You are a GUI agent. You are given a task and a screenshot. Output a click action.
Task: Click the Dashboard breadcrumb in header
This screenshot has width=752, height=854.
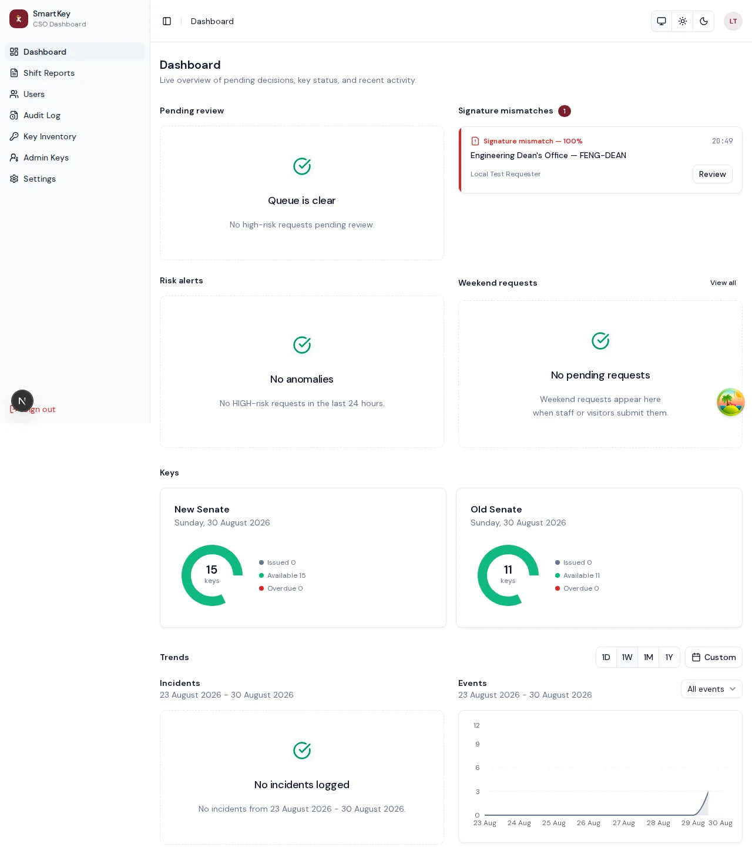(x=212, y=21)
